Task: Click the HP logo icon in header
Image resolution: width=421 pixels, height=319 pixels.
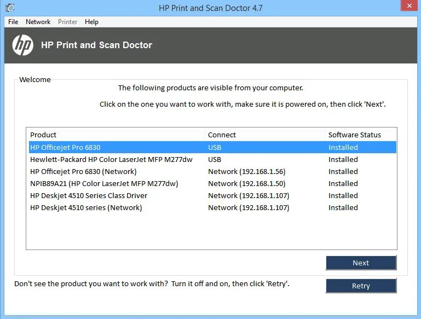Action: (23, 45)
